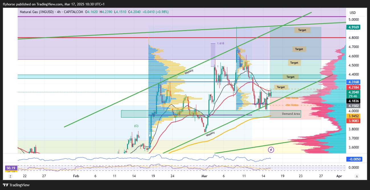
Task: Click the CAPITALCOM exchange label
Action: [74, 12]
